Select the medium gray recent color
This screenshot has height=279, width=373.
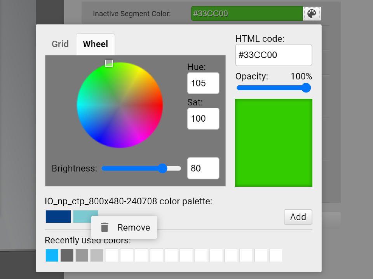[82, 255]
